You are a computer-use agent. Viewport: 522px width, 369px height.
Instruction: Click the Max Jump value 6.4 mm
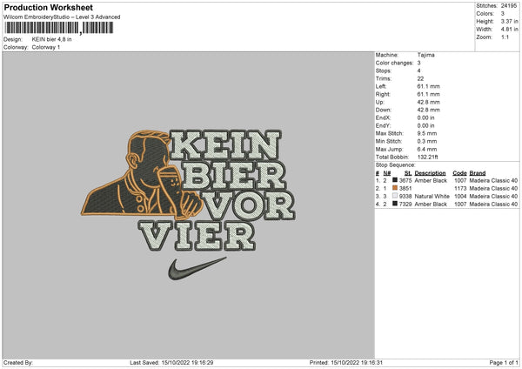coord(427,149)
